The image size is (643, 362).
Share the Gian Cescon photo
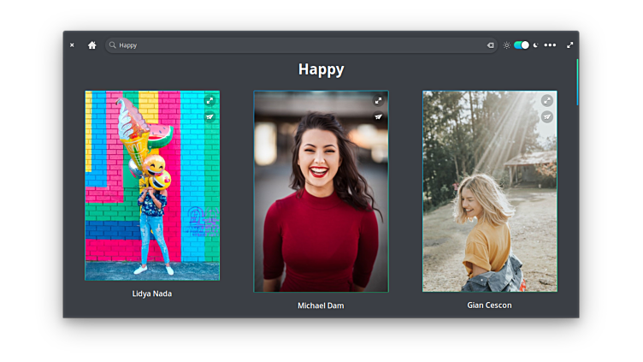point(547,117)
